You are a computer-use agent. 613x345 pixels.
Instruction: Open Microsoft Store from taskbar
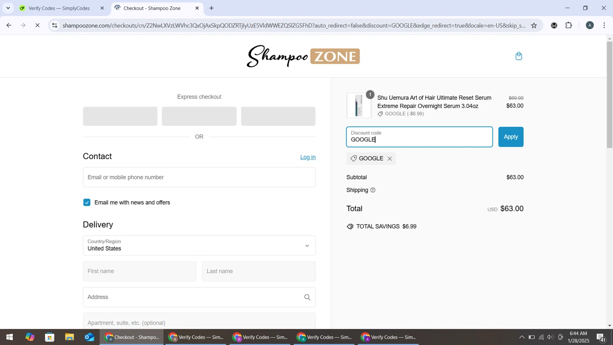click(x=50, y=337)
